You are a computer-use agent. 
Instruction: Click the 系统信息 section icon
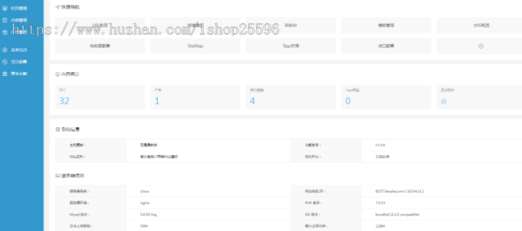57,129
